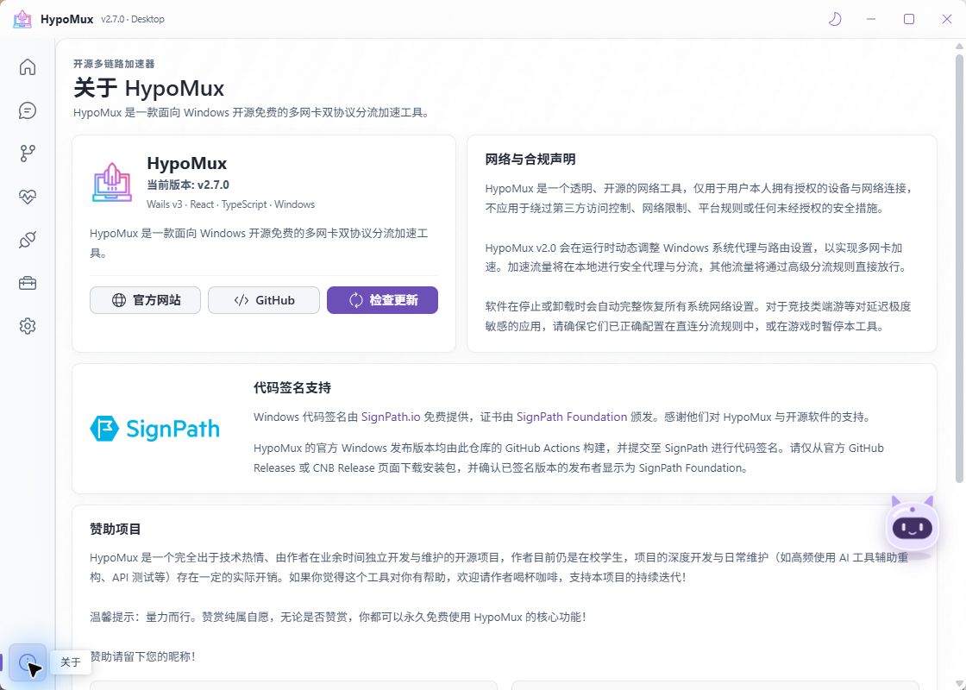Image resolution: width=966 pixels, height=690 pixels.
Task: Open the toolbox briefcase sidebar icon
Action: [x=27, y=283]
